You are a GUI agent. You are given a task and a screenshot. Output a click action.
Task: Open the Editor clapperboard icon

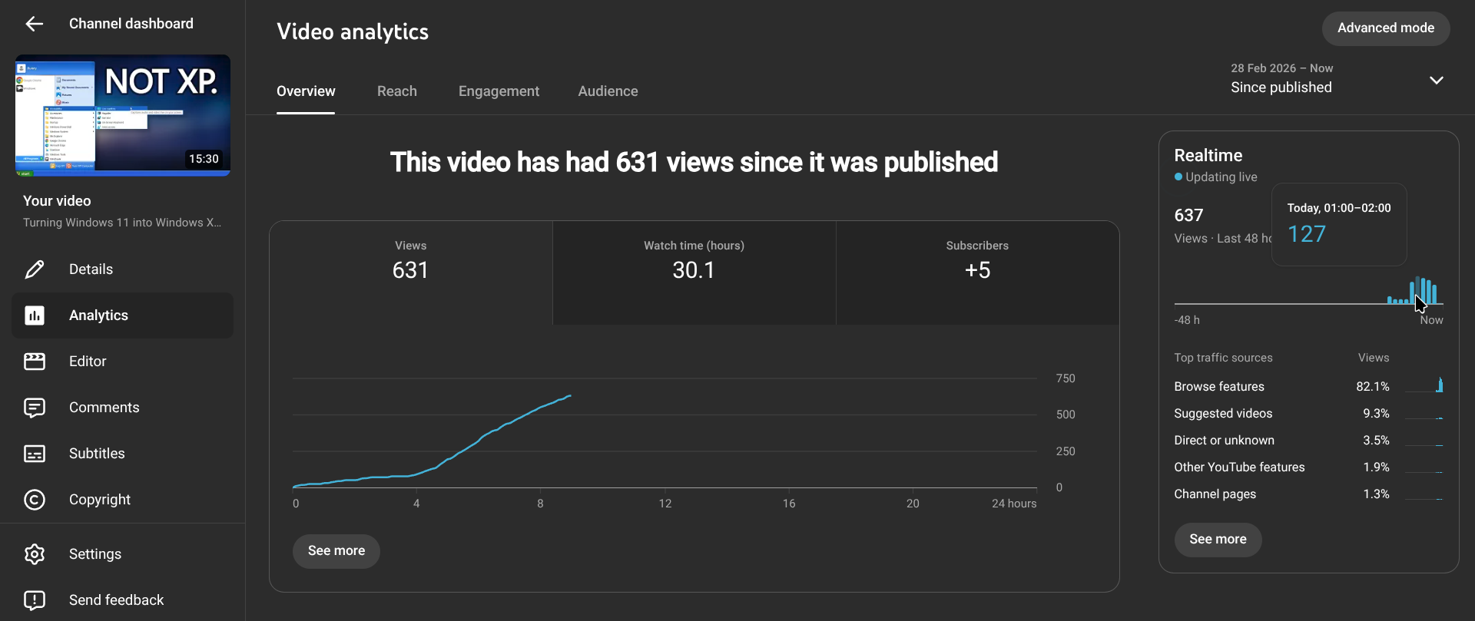tap(35, 362)
